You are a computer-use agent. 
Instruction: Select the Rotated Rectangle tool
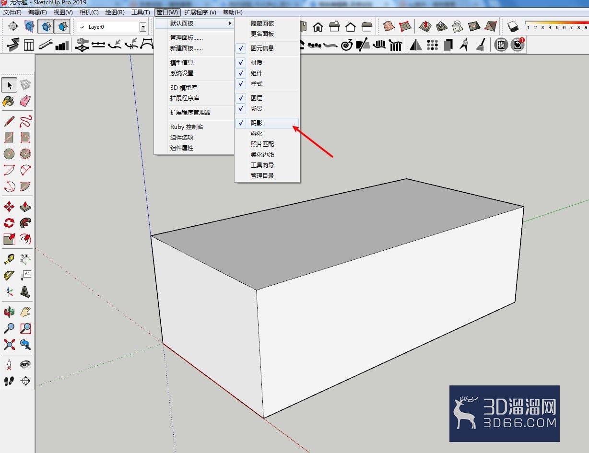tap(25, 138)
